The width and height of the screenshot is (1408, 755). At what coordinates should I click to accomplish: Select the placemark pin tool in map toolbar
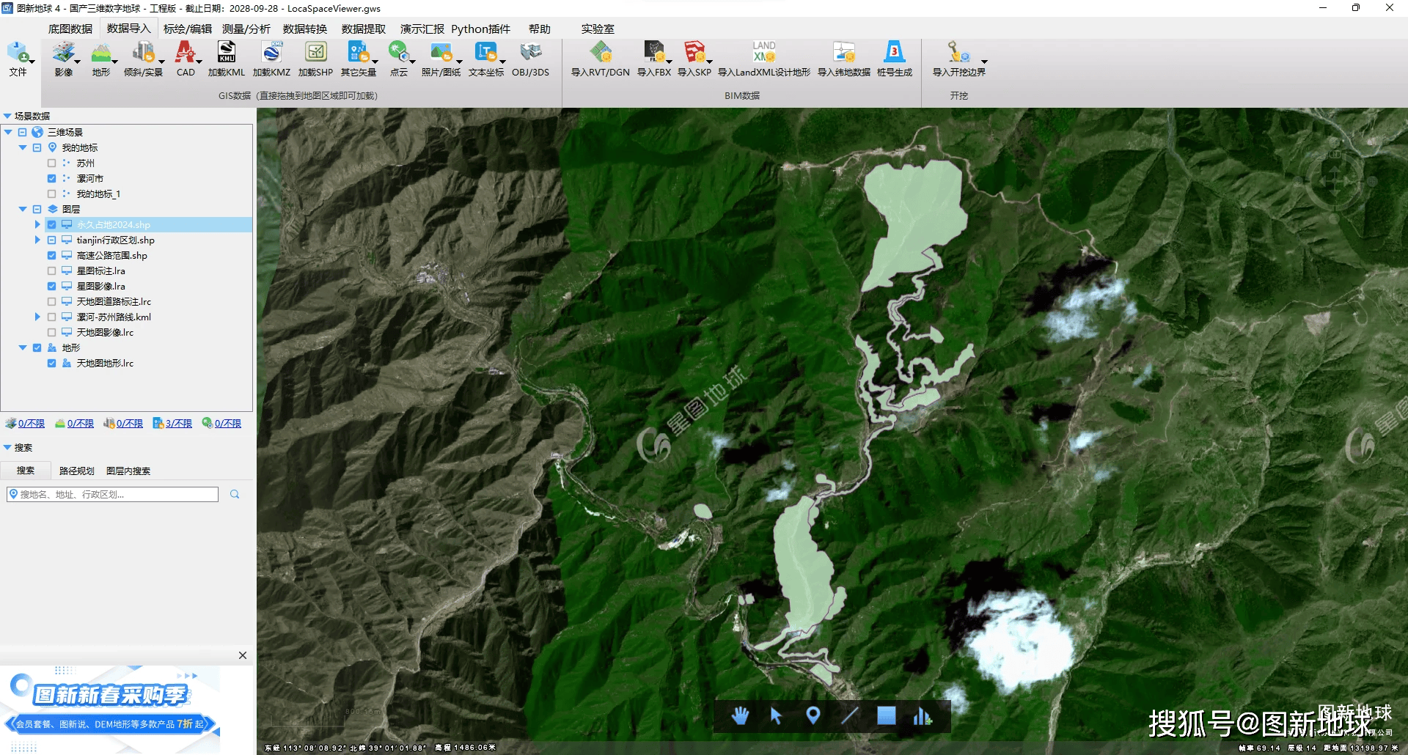(x=813, y=715)
